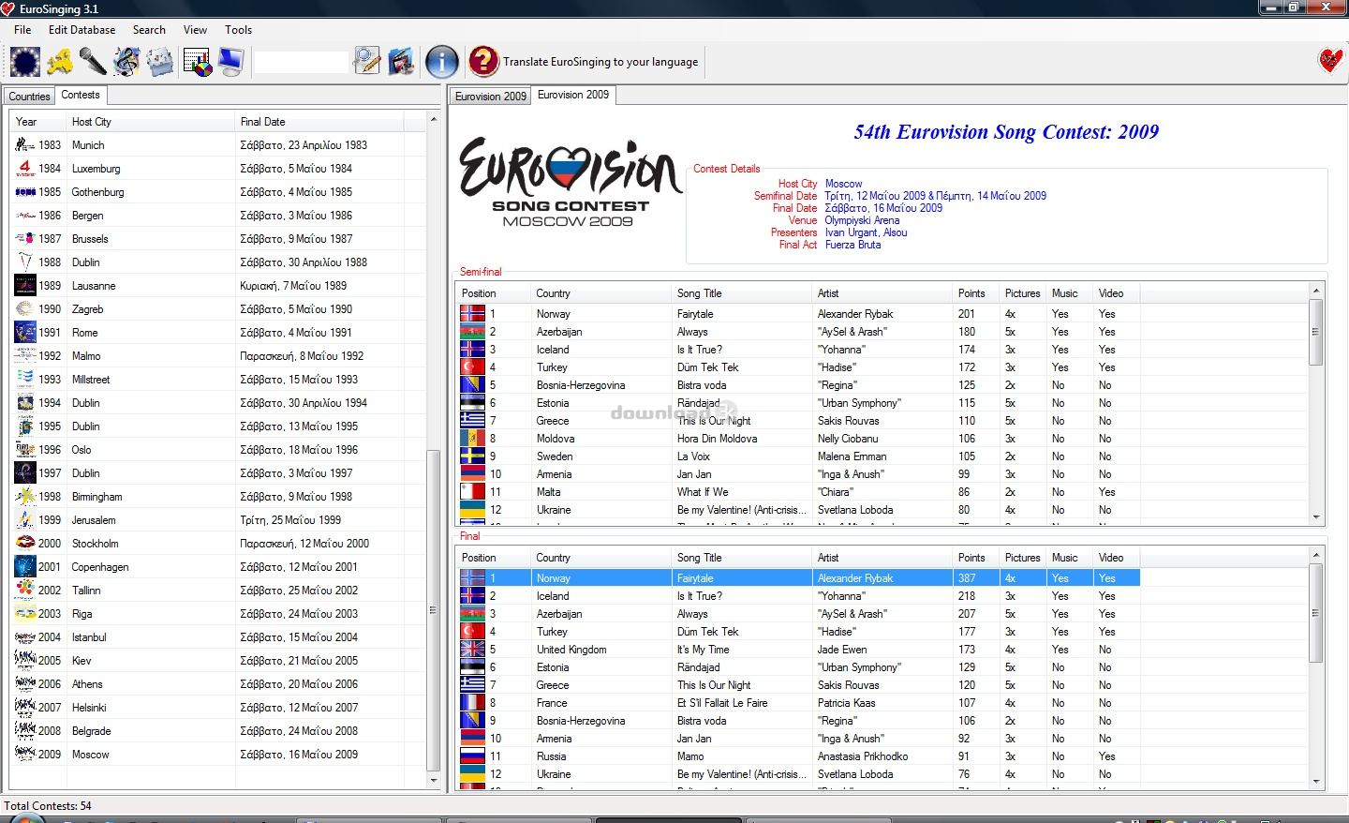Viewport: 1349px width, 823px height.
Task: Sort Semi-final table by Points header
Action: [975, 293]
